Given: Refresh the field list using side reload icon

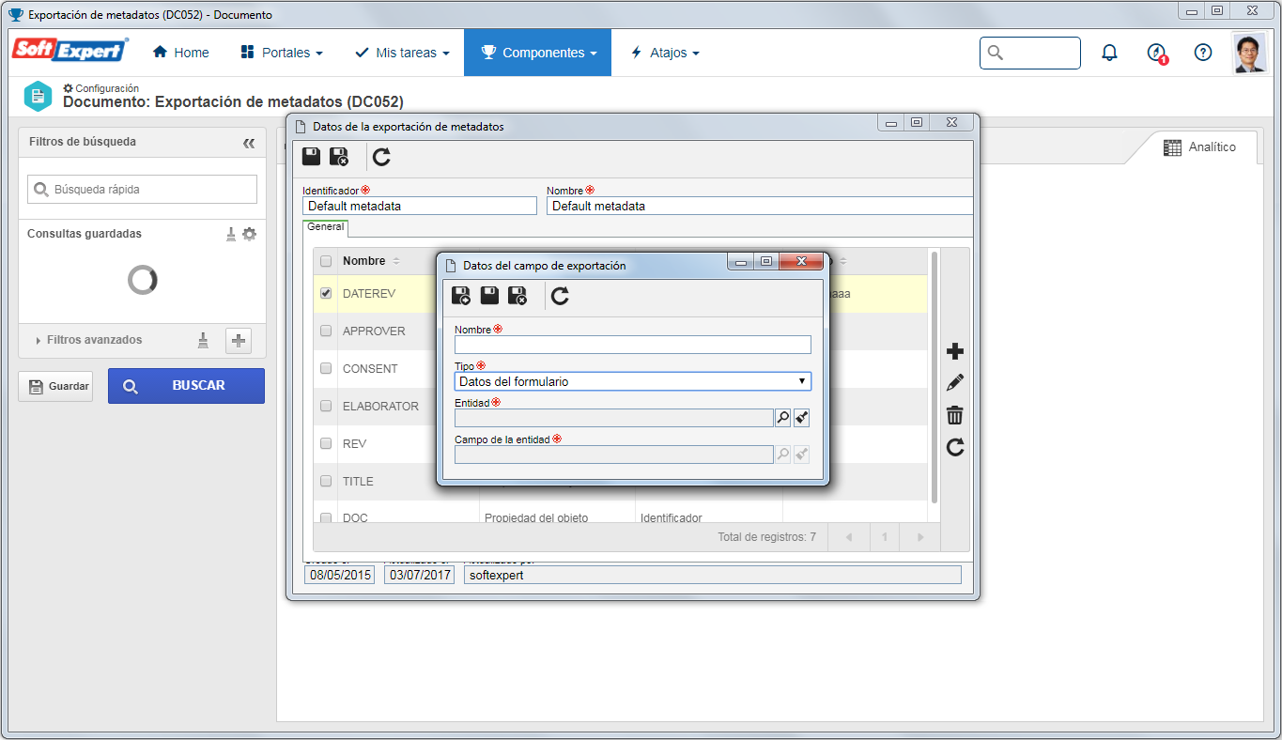Looking at the screenshot, I should 955,447.
